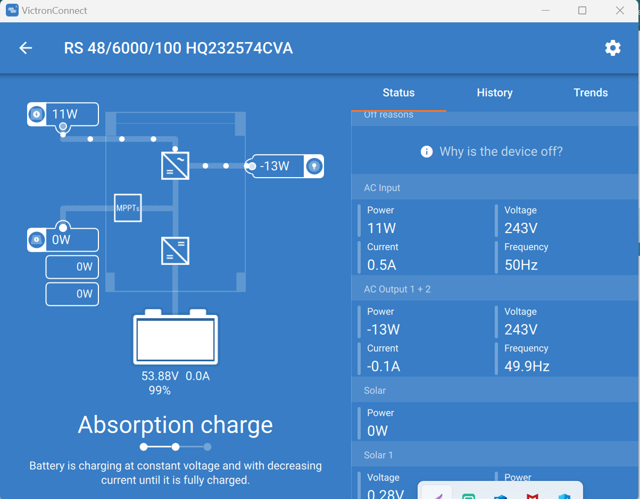Click the 11W AC input power badge
Viewport: 640px width, 499px height.
[x=63, y=114]
